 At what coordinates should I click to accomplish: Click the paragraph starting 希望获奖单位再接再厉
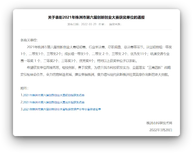point(96,71)
